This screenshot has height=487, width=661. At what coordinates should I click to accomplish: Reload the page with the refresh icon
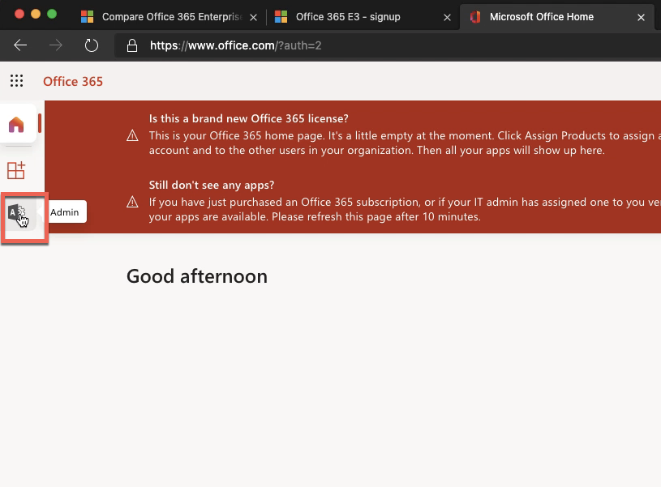(91, 45)
